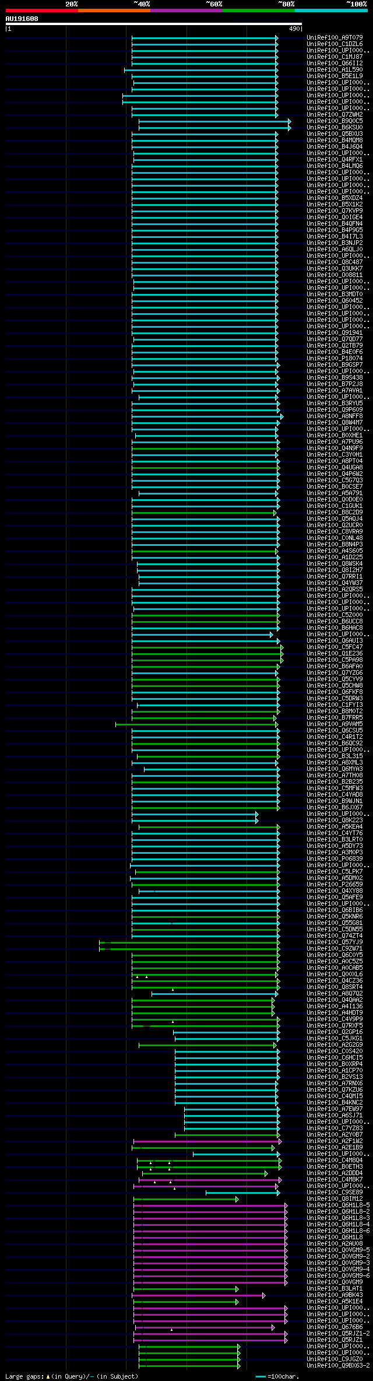Click the UniRef100_Q9BX63-2 label
The width and height of the screenshot is (373, 1381).
pyautogui.click(x=338, y=1365)
